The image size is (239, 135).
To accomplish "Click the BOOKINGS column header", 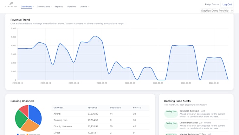I will 115,108.
